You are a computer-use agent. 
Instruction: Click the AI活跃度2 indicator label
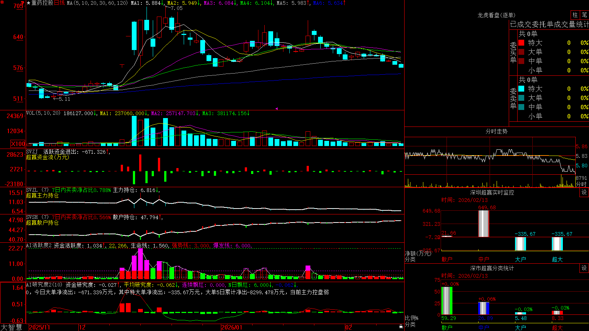(39, 245)
